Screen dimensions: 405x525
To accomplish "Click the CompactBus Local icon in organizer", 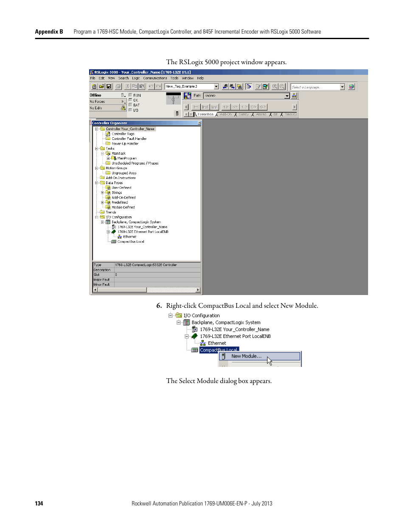I will (114, 241).
